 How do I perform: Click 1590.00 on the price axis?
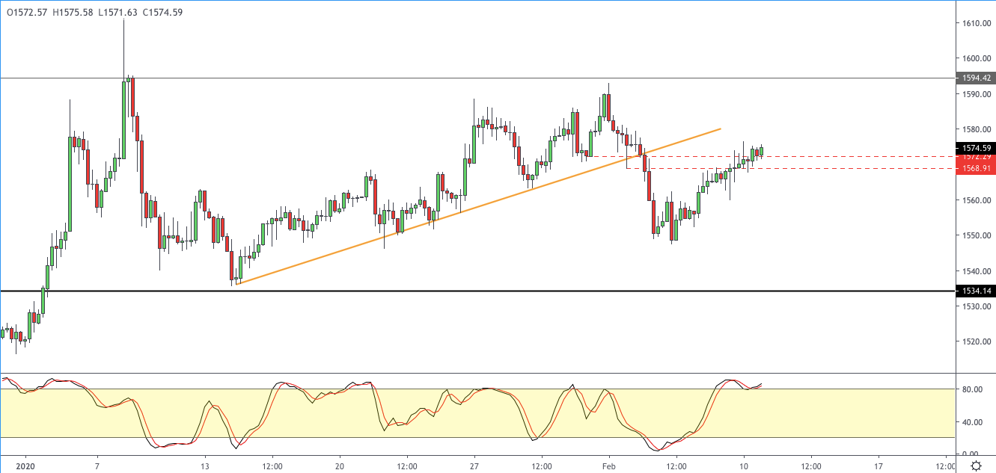[x=977, y=94]
